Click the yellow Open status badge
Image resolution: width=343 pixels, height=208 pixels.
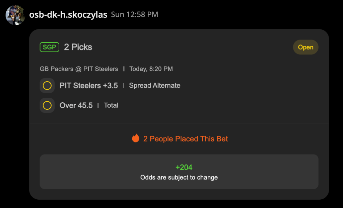(x=305, y=47)
